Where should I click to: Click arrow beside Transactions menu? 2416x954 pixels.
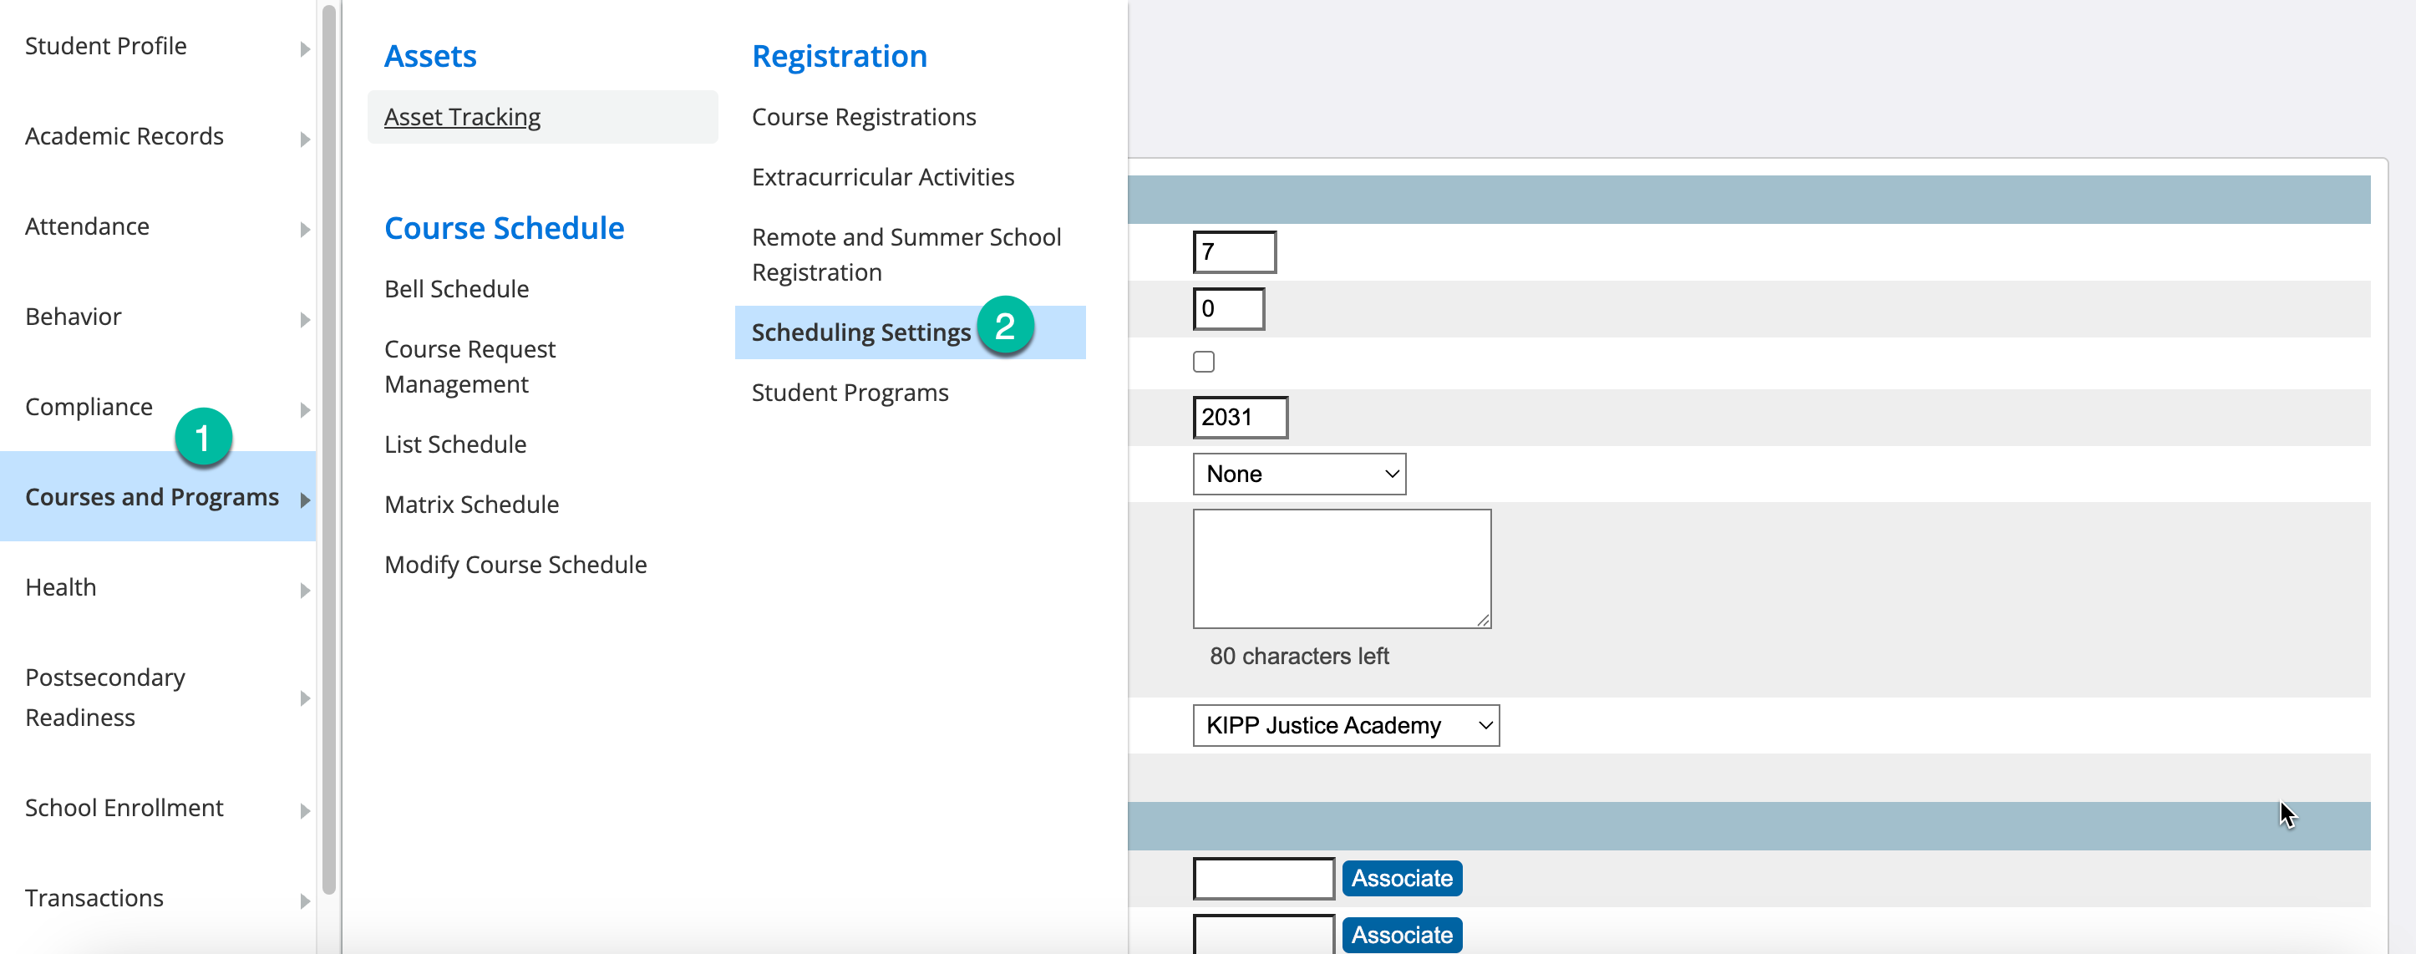coord(305,901)
